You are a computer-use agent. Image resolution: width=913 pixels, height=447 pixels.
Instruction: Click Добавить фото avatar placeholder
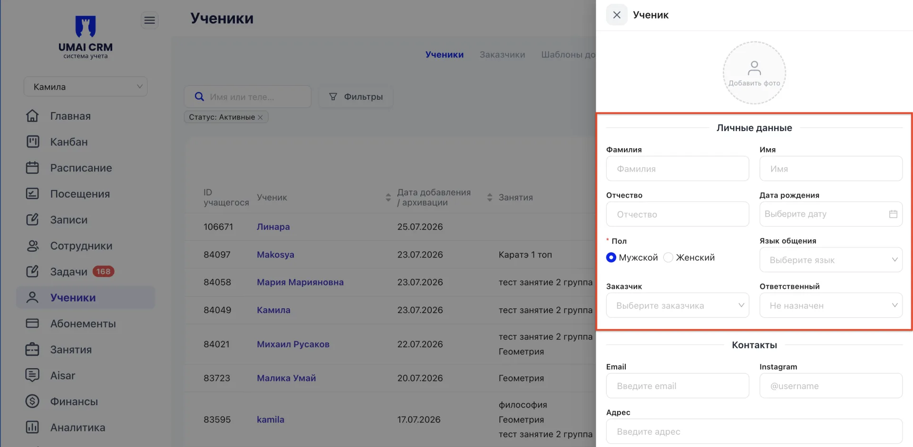coord(754,73)
